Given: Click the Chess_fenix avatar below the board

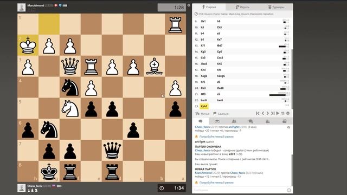Looking at the screenshot, I should 22,188.
